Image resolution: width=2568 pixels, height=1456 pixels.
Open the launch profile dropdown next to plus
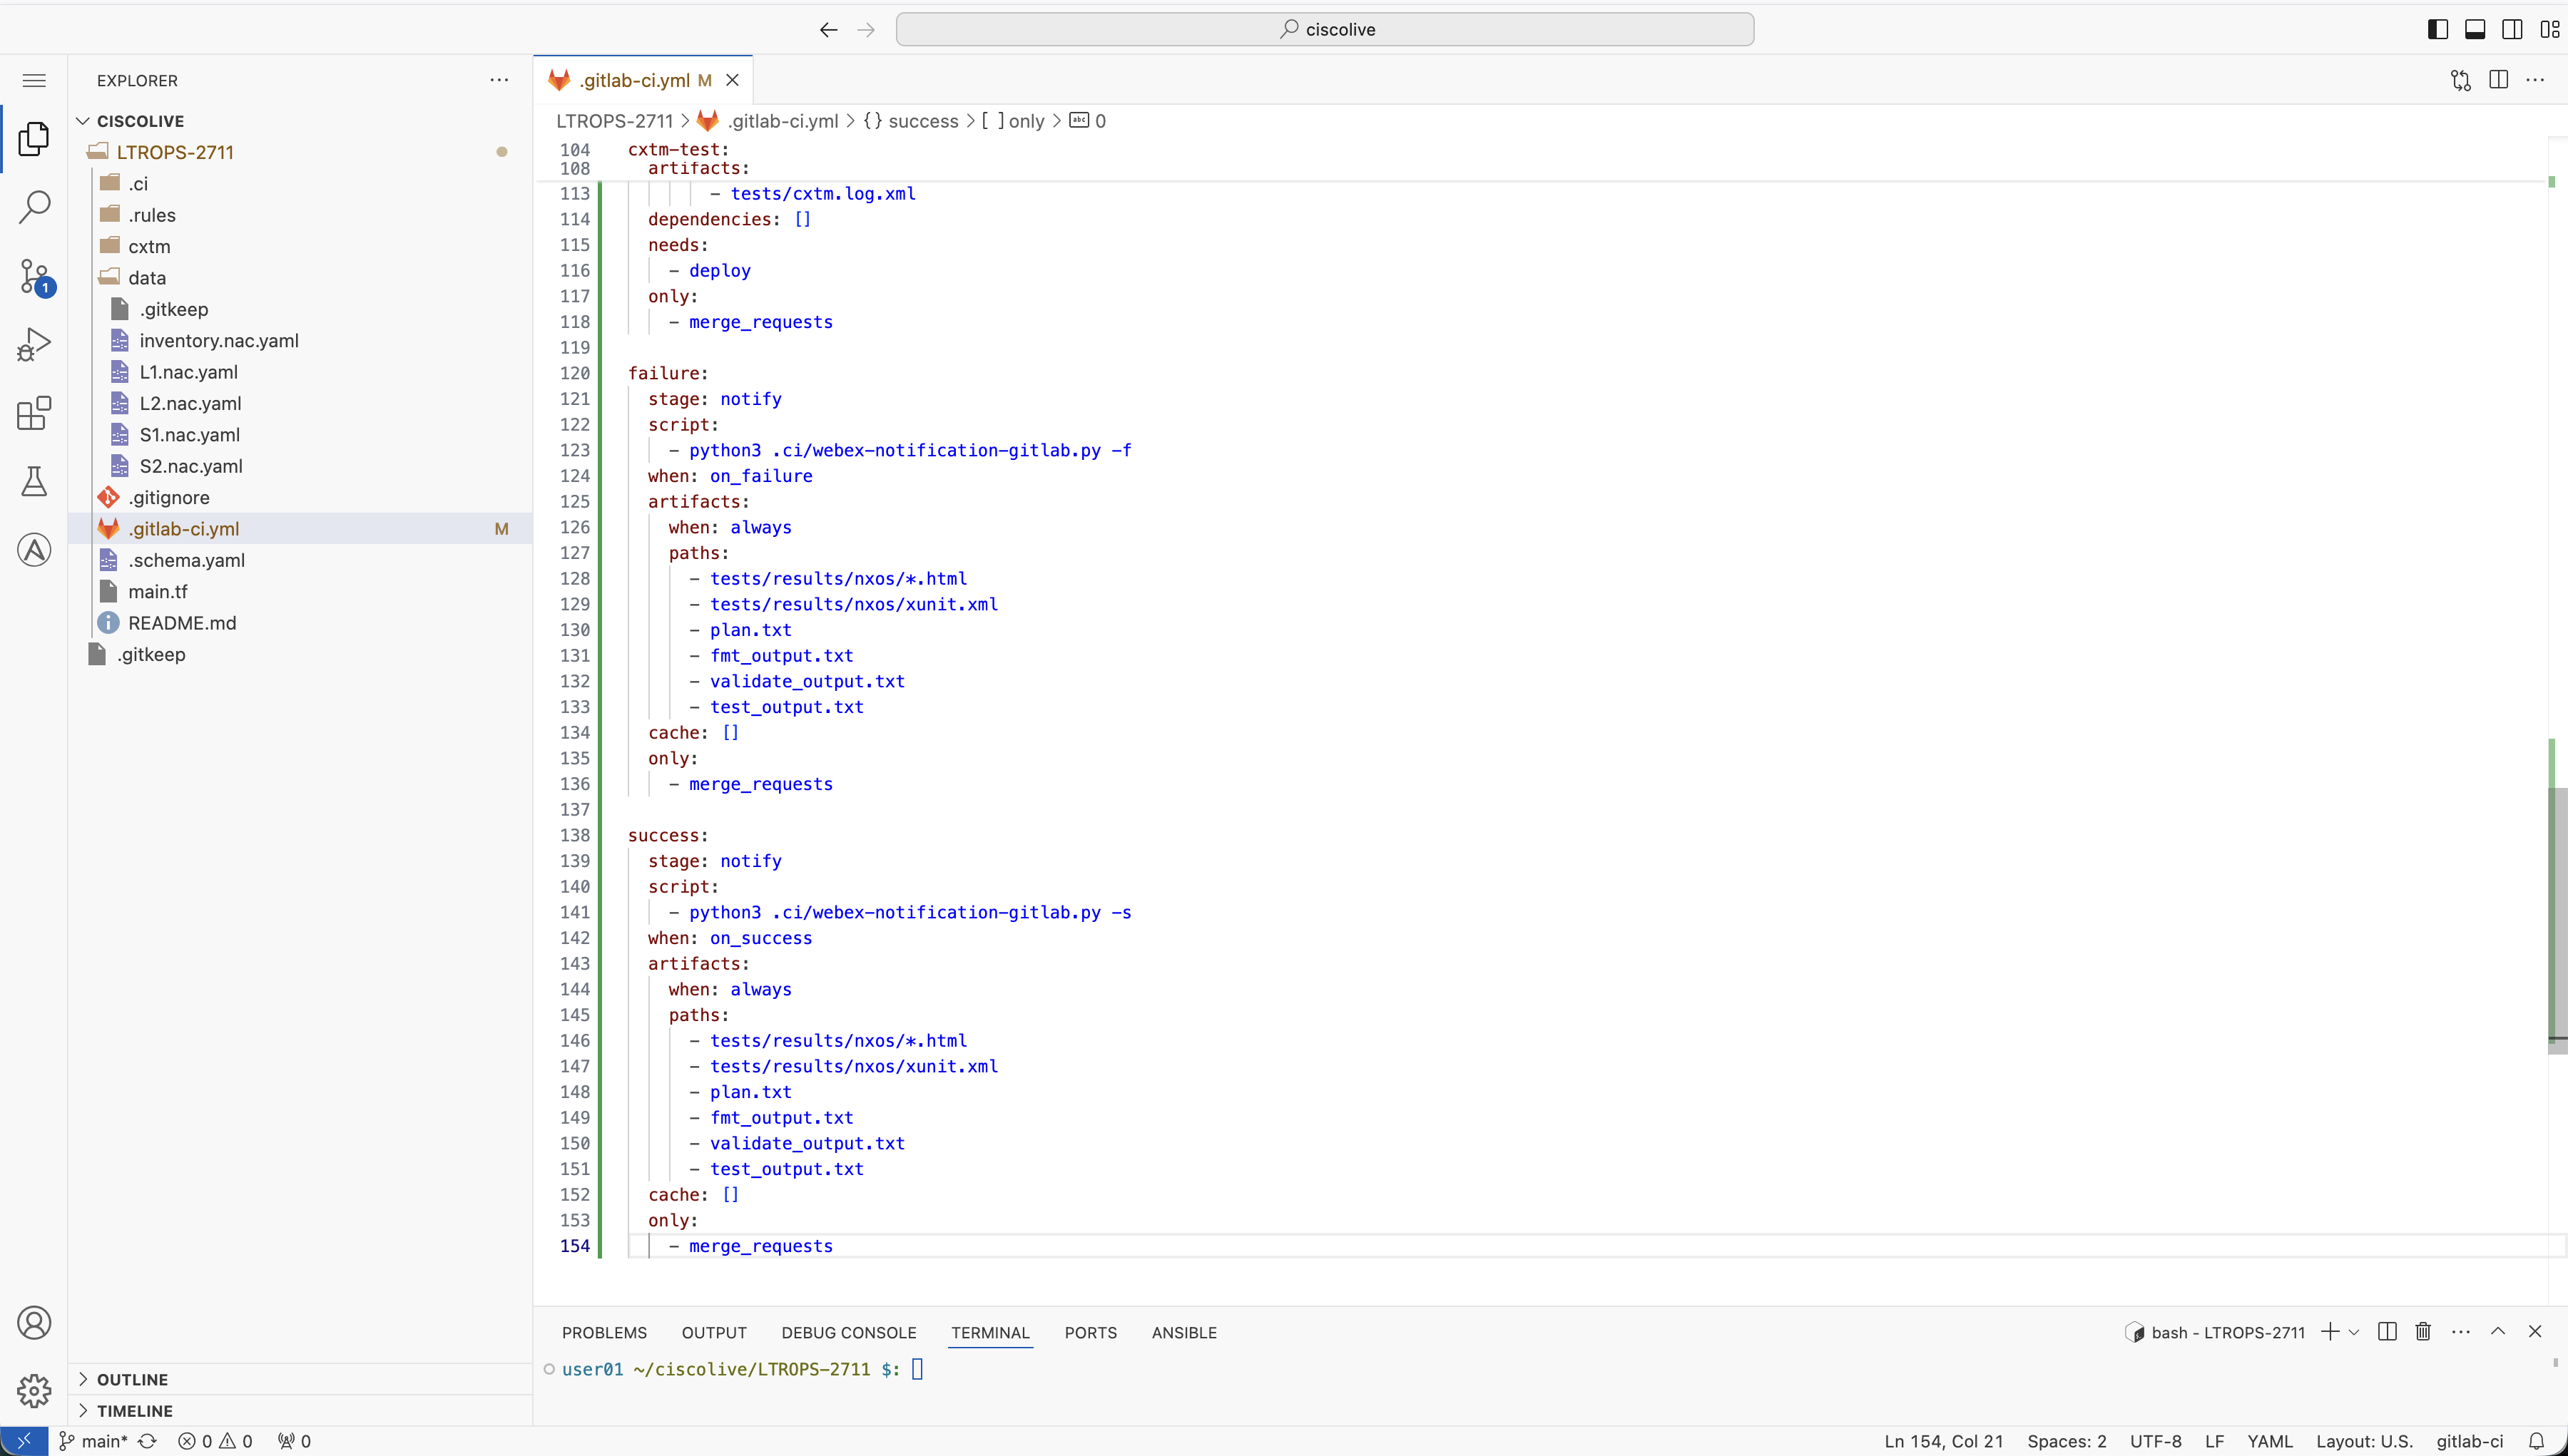pyautogui.click(x=2354, y=1332)
